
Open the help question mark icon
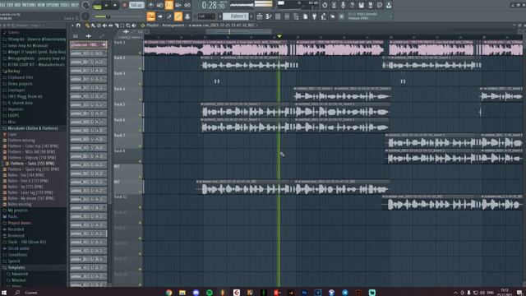(352, 5)
